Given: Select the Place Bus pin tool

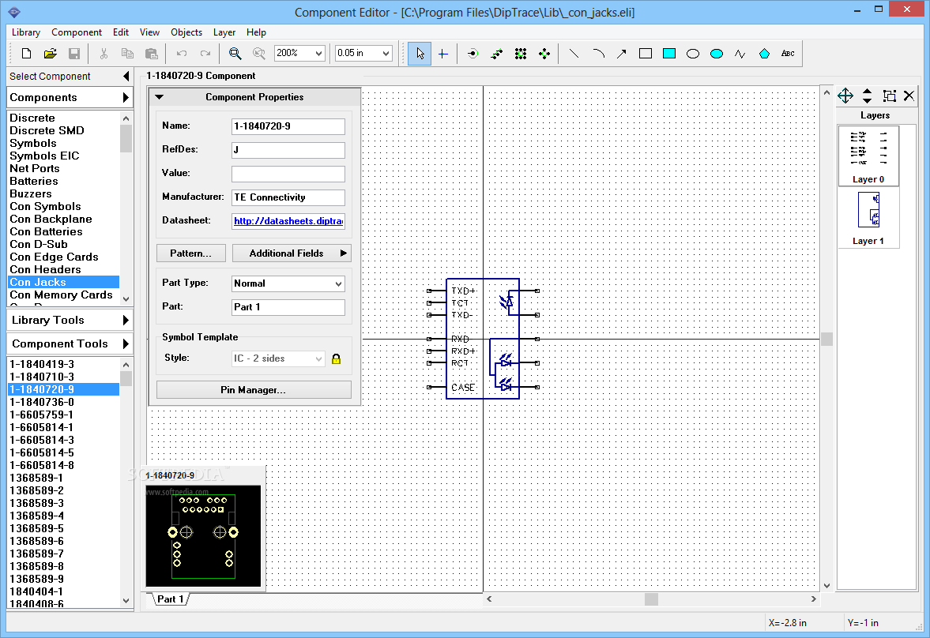Looking at the screenshot, I should [x=496, y=54].
